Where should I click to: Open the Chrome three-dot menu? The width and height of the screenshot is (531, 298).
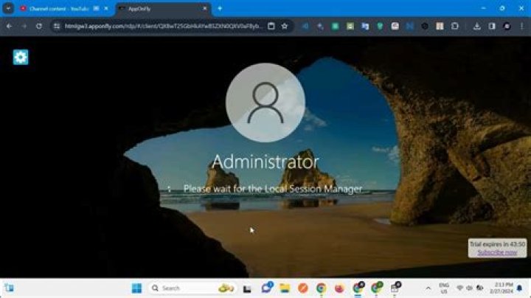coord(521,26)
